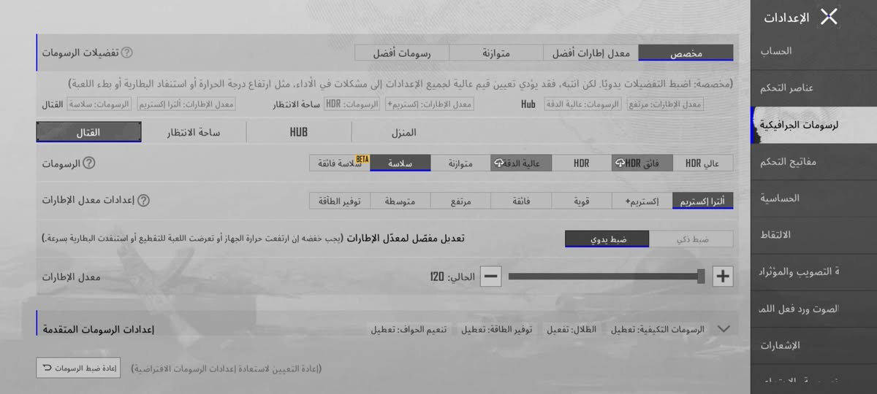
Task: Open مفاتيح التحكم in the sidebar
Action: tap(813, 162)
